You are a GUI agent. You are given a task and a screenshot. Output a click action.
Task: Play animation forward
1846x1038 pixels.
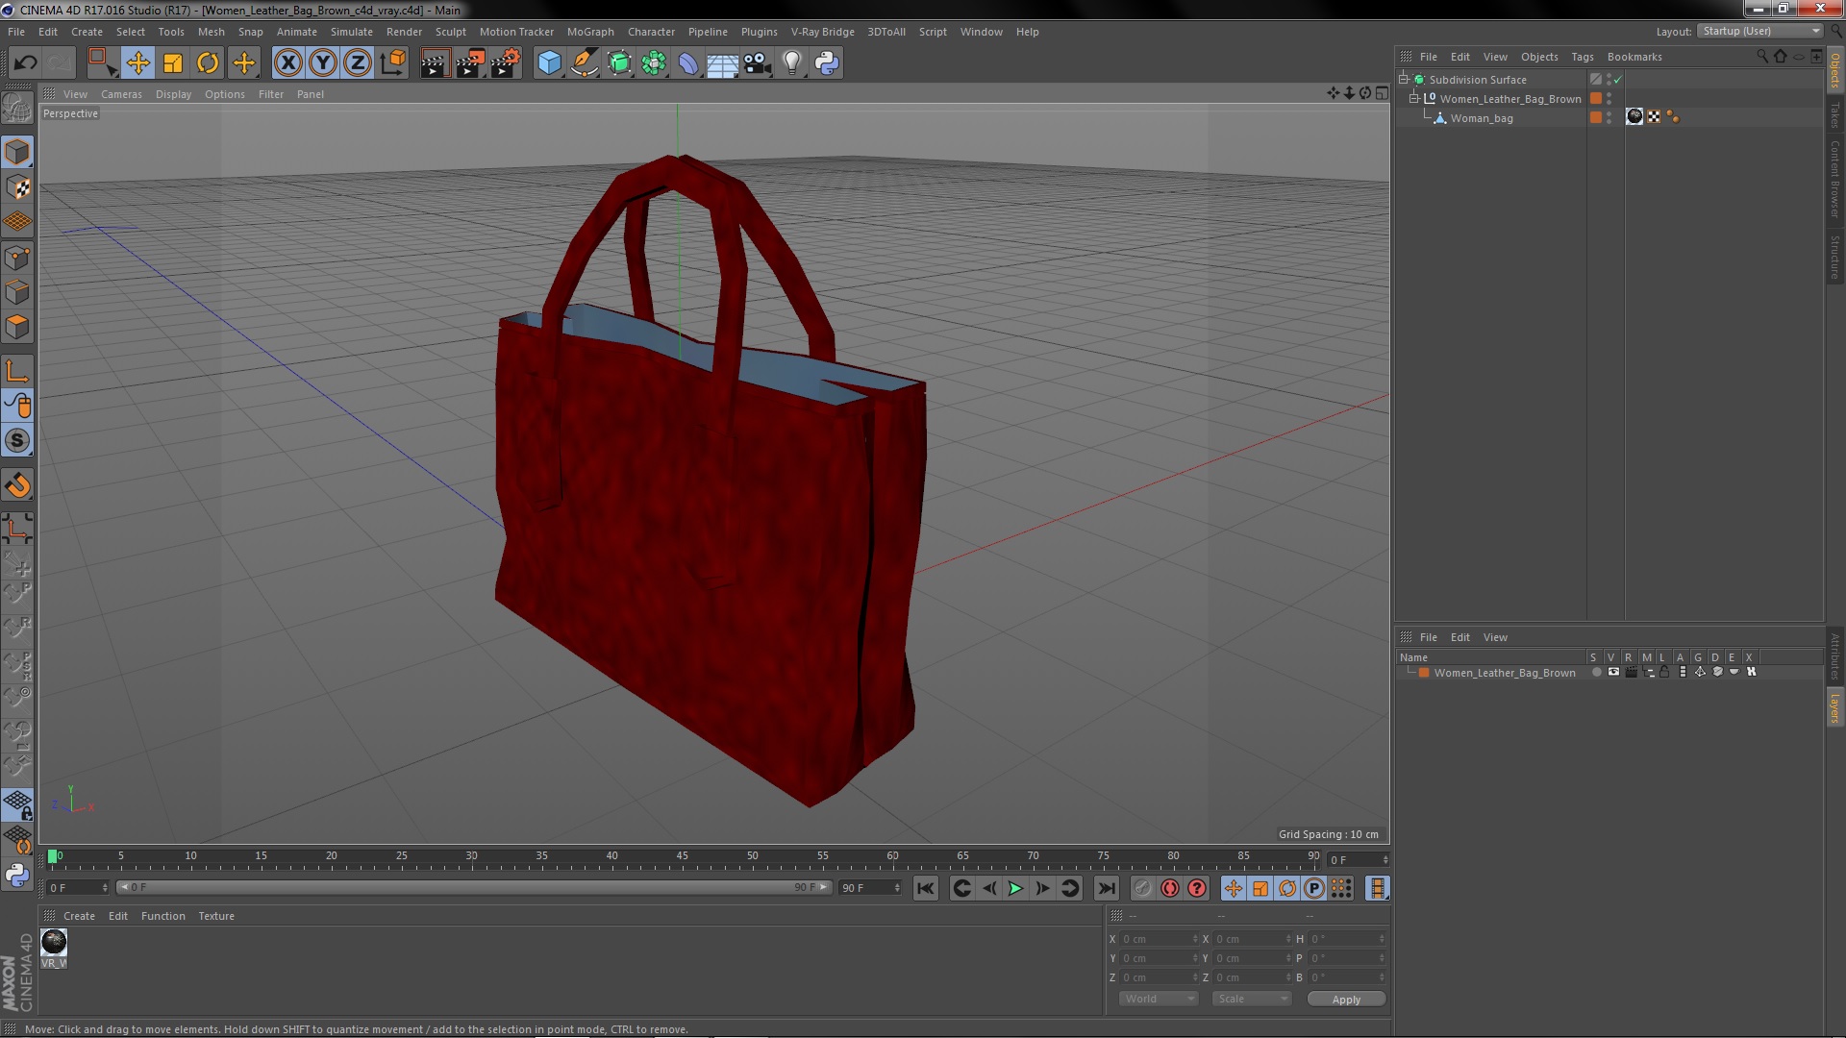pos(1015,889)
